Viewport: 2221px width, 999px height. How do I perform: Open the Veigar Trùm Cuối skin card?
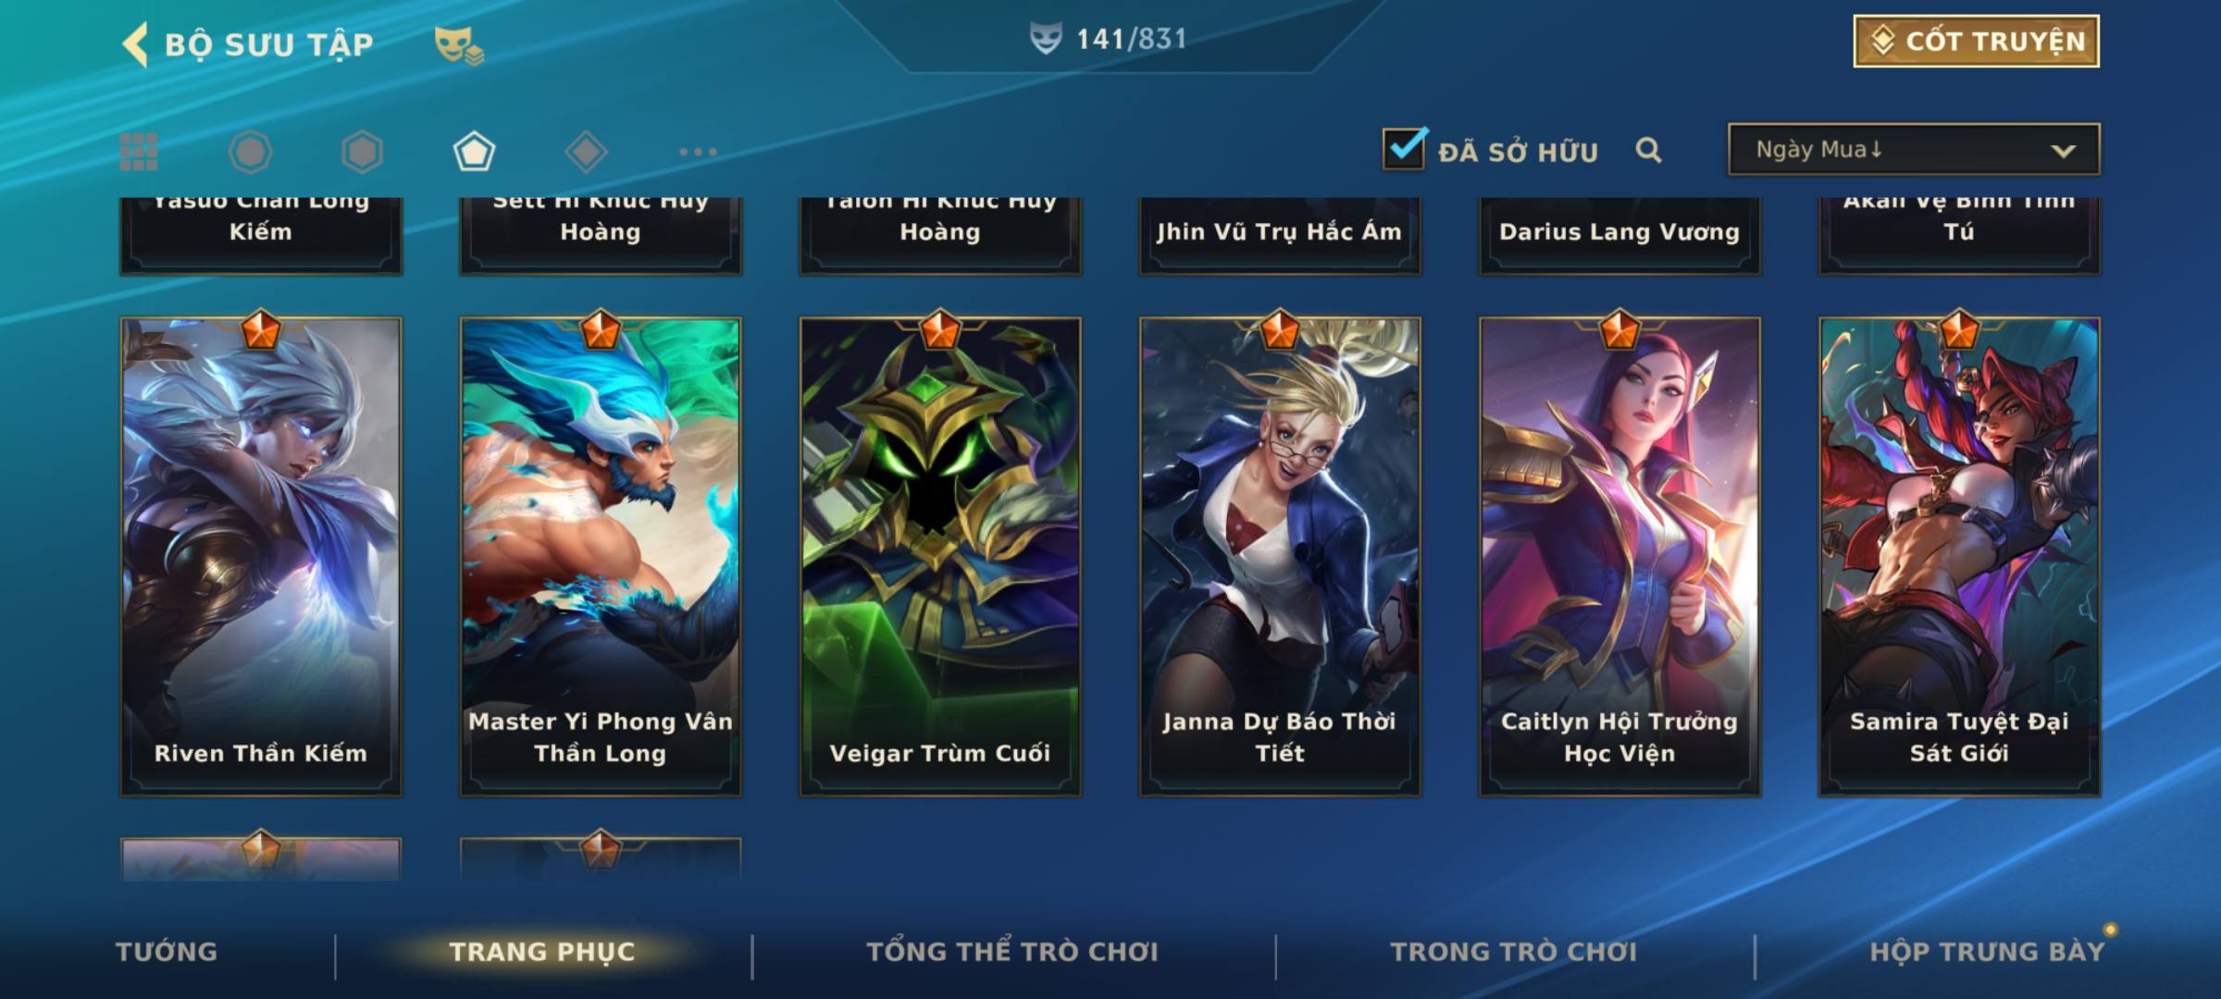[x=940, y=556]
